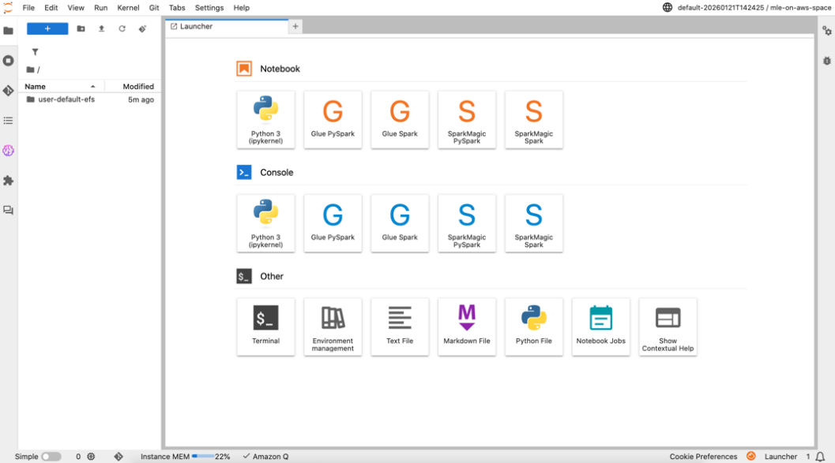Open Cookie Preferences

tap(703, 457)
